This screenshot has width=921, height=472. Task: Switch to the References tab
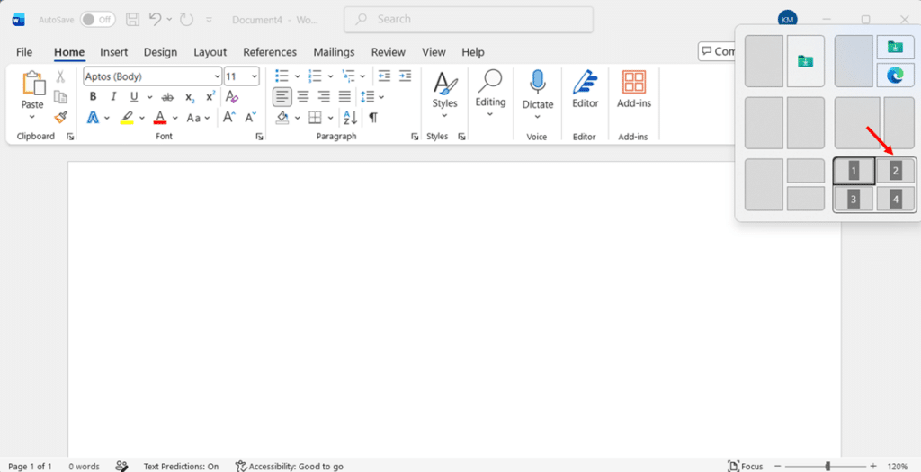click(270, 52)
